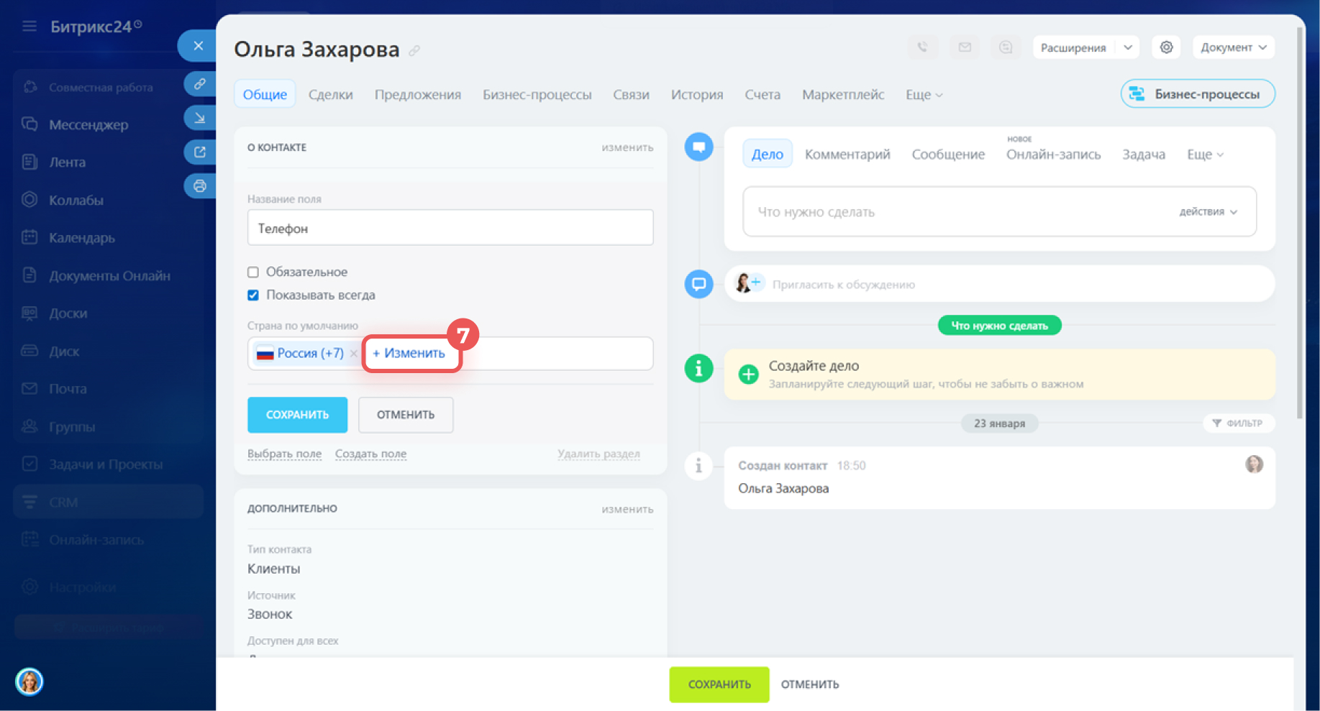Copy link using the side chain icon

[x=199, y=84]
